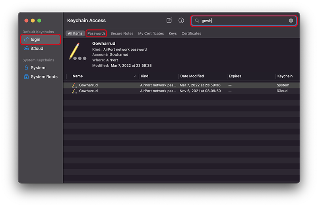Select the Gowharrud entry in iCloud keychain
This screenshot has height=207, width=318.
[182, 91]
